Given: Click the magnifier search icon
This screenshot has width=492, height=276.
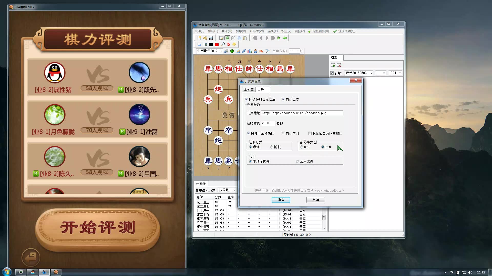Looking at the screenshot, I should click(x=223, y=44).
